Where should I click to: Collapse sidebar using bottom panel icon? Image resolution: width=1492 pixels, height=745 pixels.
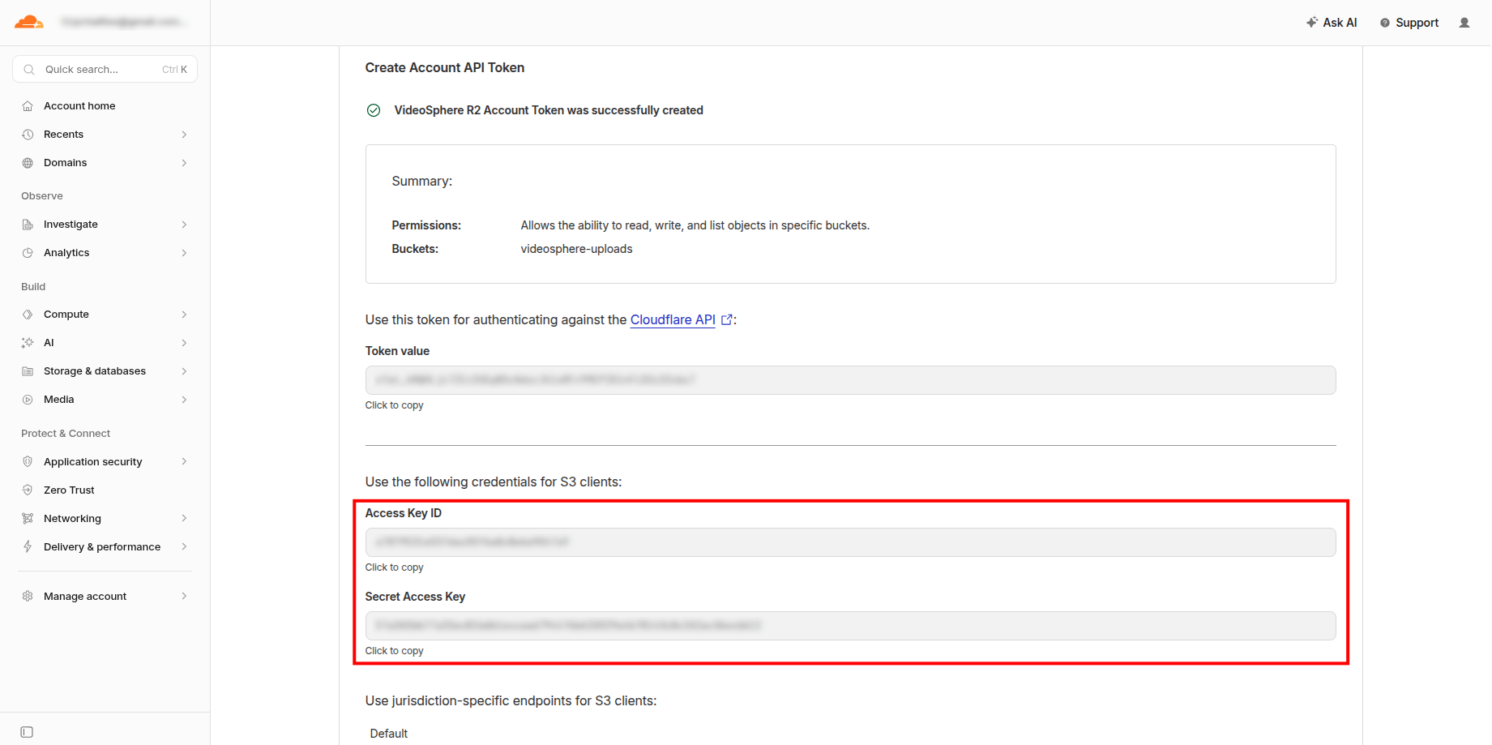tap(27, 732)
